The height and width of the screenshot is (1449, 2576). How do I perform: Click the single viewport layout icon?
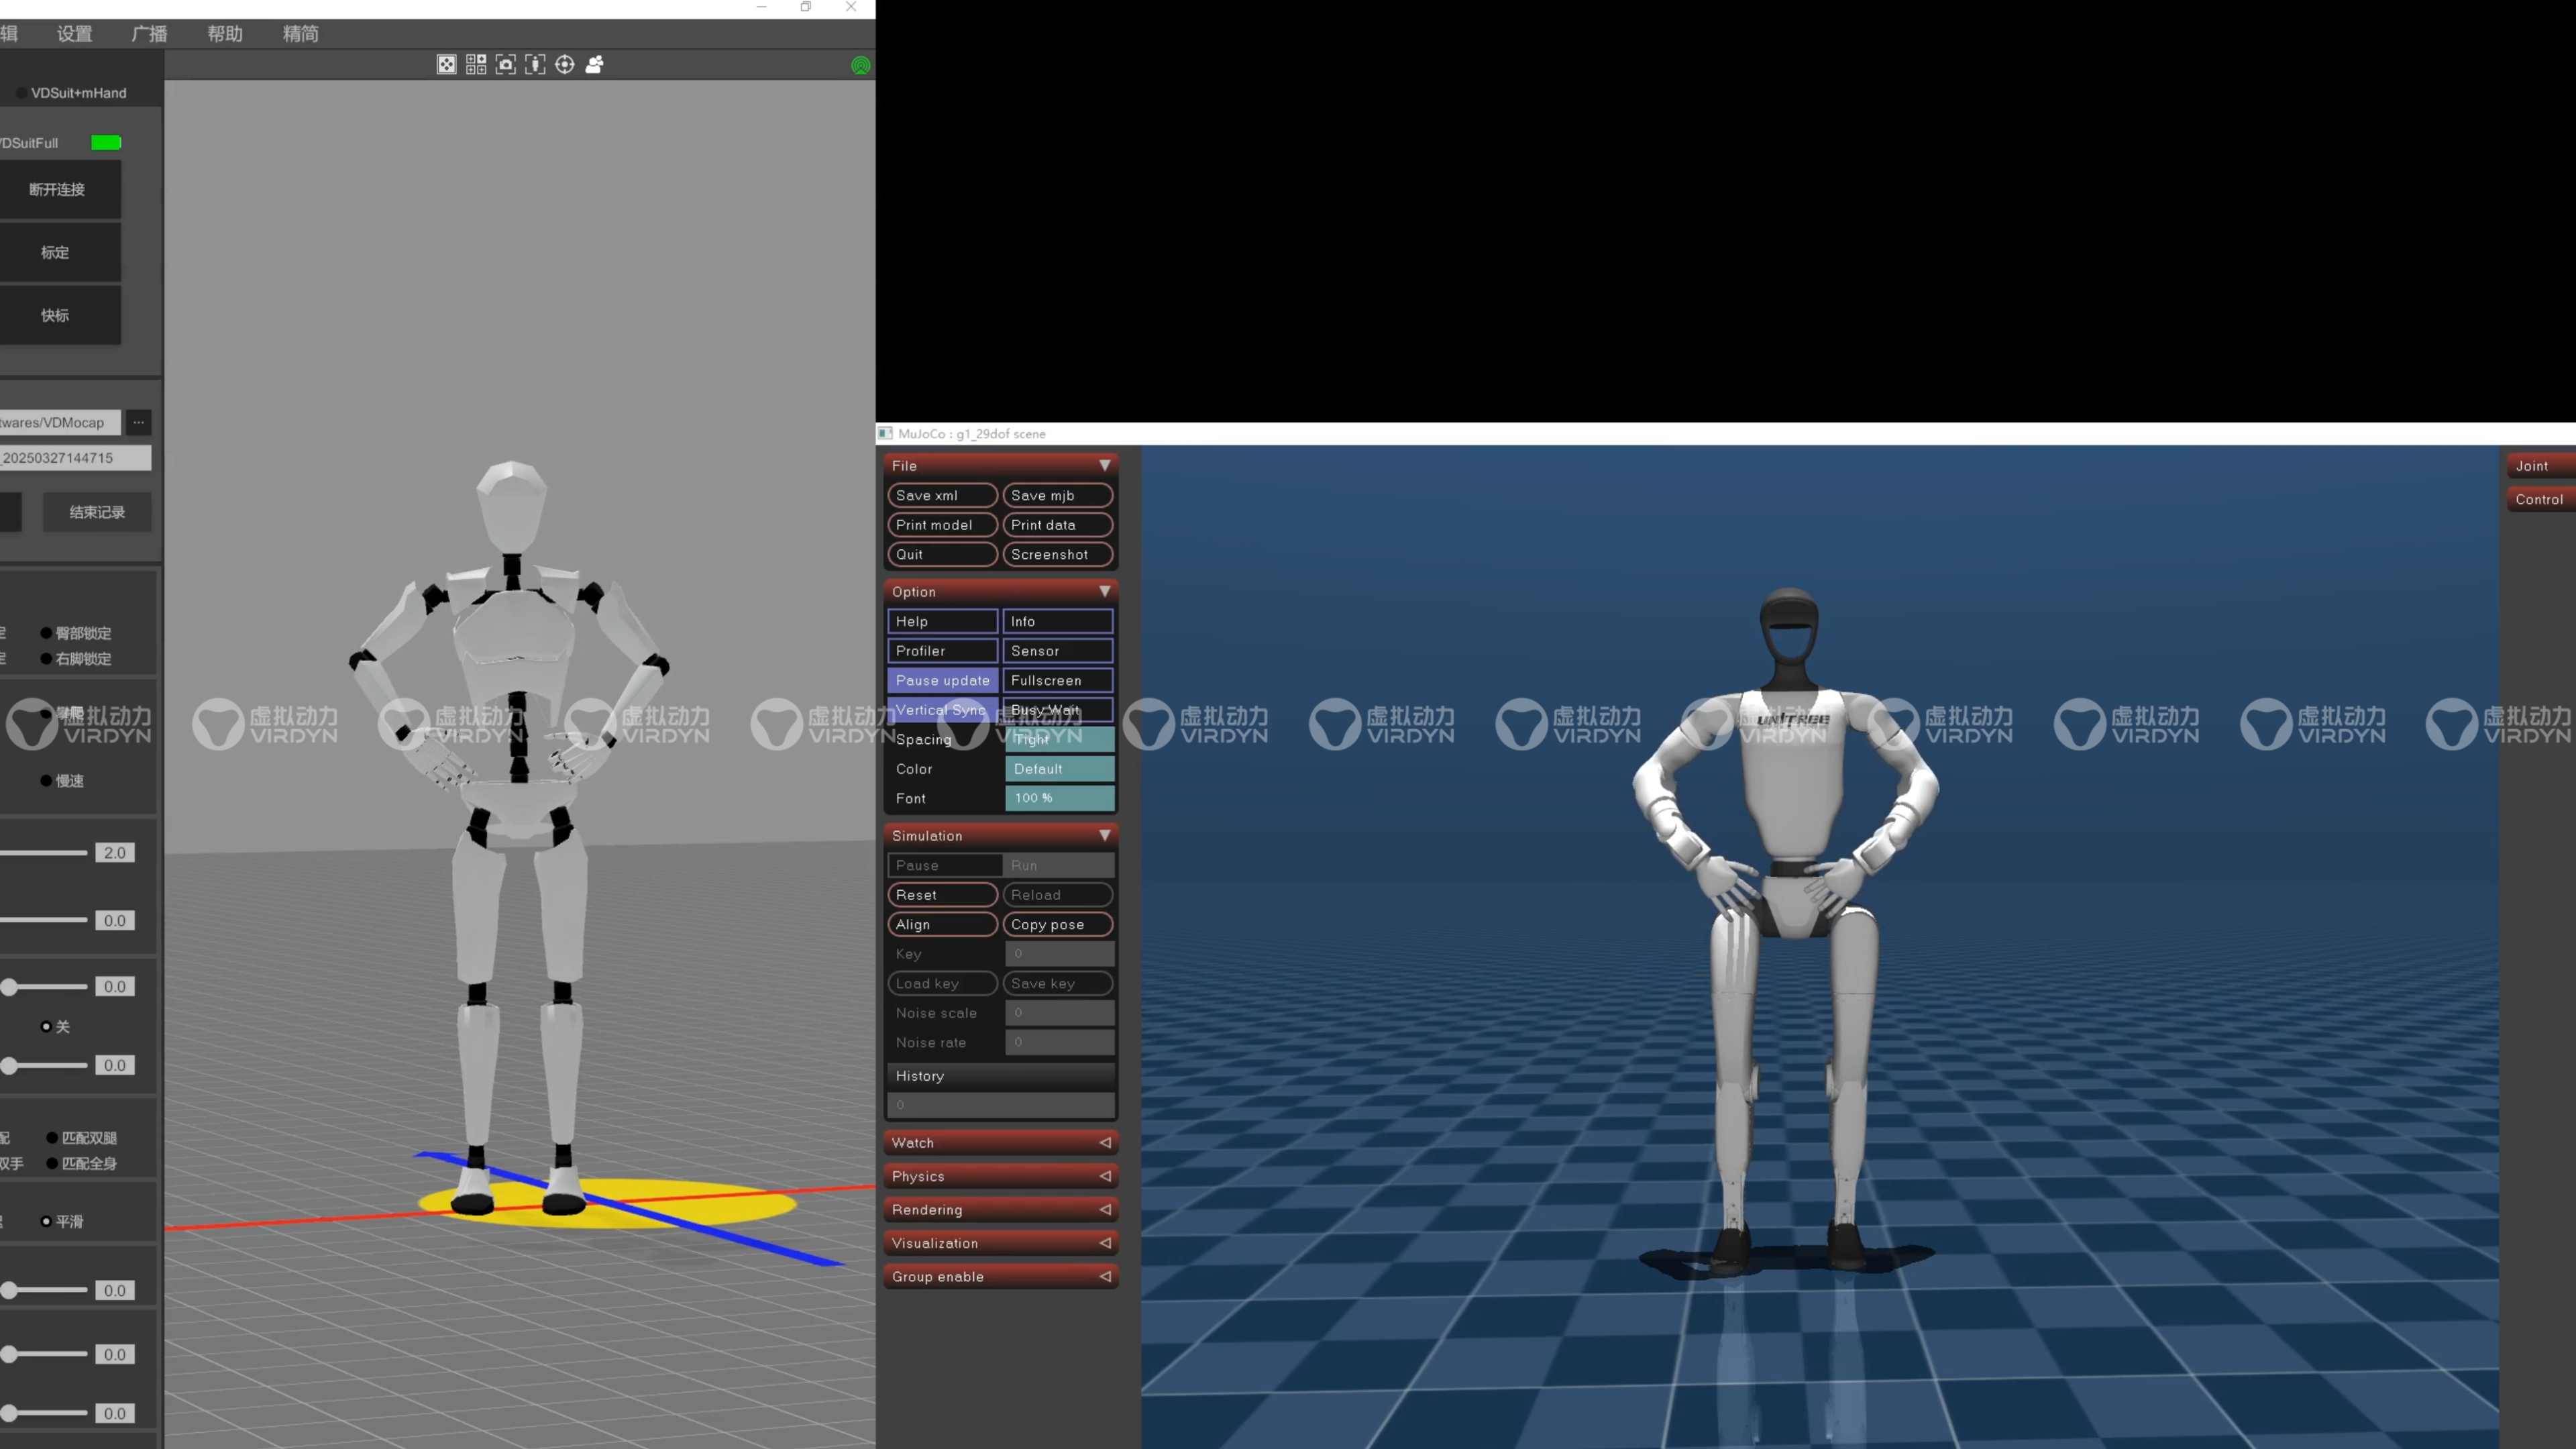(x=446, y=65)
